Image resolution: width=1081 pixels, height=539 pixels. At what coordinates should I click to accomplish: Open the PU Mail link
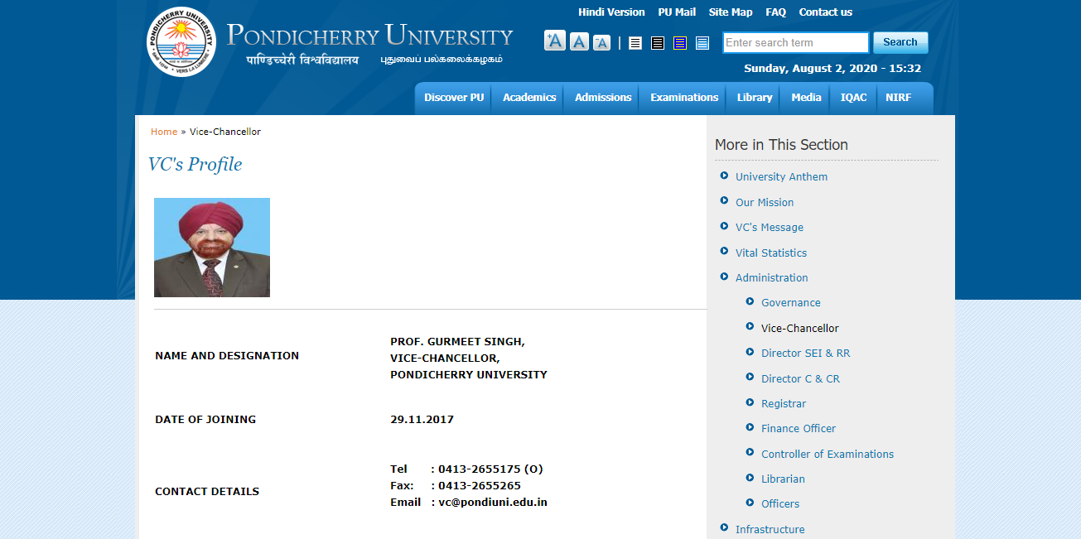[x=677, y=12]
